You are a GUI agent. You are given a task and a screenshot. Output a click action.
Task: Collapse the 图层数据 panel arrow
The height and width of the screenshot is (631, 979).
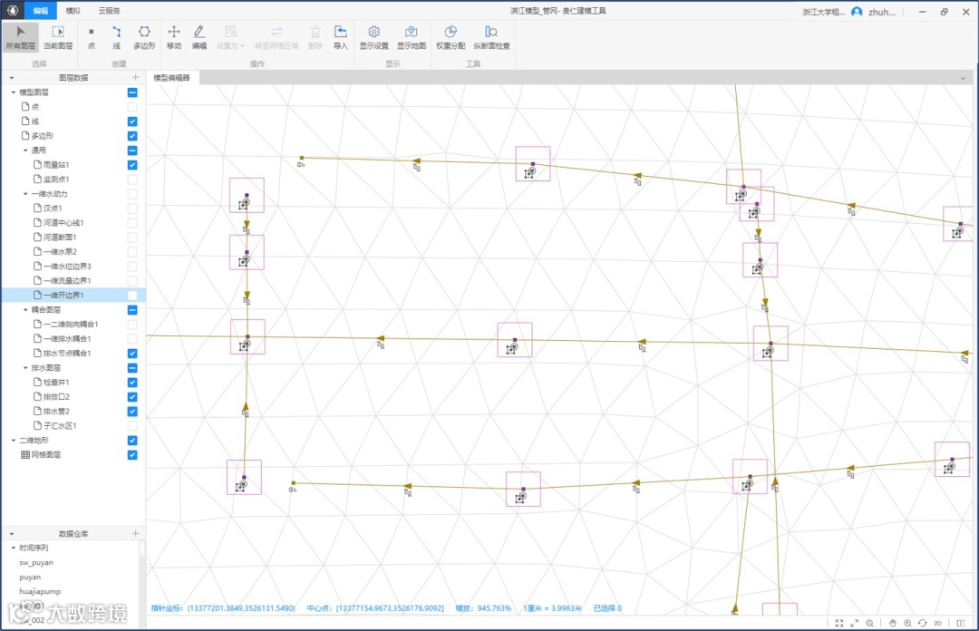(11, 78)
